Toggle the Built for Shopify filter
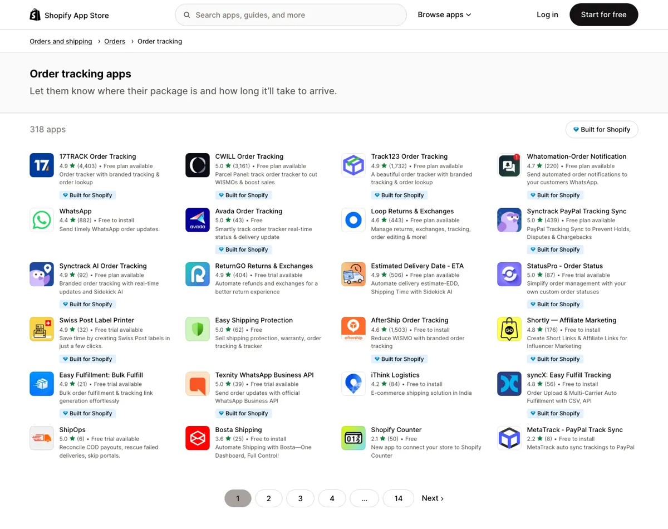This screenshot has height=529, width=668. (x=602, y=129)
